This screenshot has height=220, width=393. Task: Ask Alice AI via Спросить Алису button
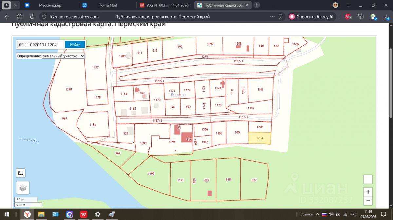[x=311, y=17]
